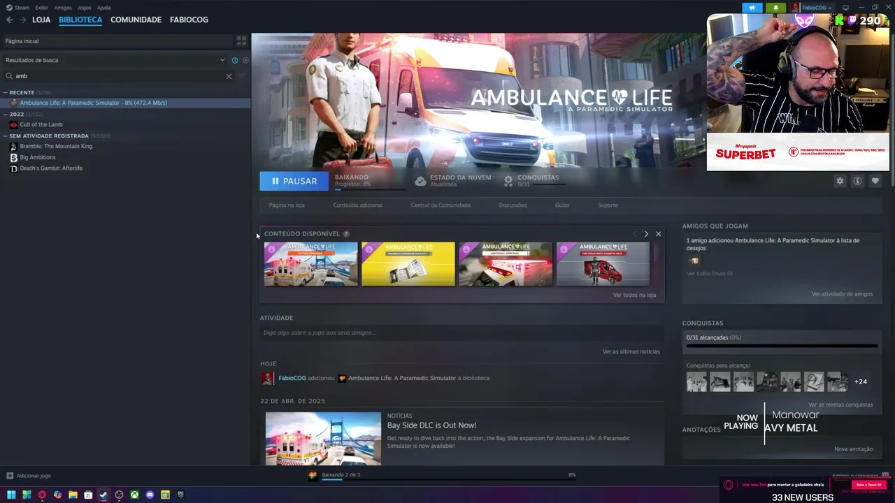
Task: Click the download progress bar at bottom
Action: pyautogui.click(x=448, y=480)
